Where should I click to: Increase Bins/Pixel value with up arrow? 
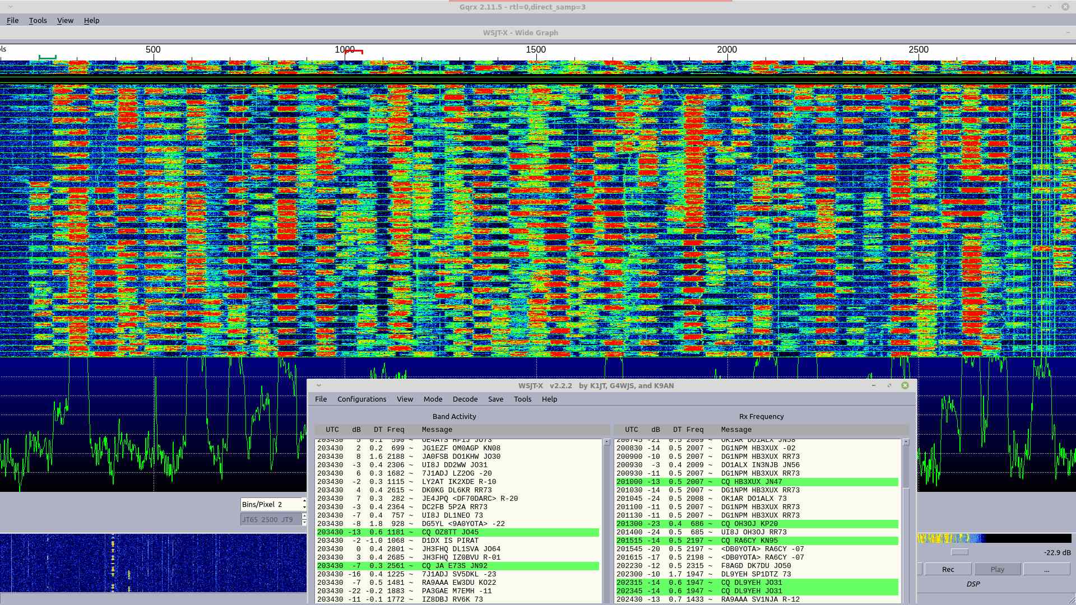pyautogui.click(x=304, y=501)
